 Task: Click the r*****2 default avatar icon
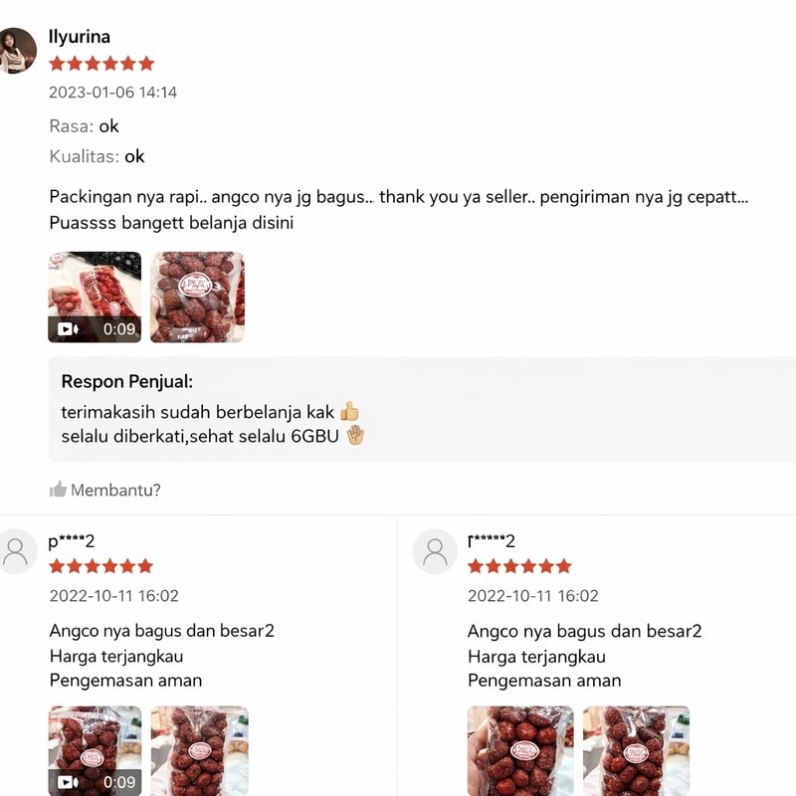pyautogui.click(x=435, y=552)
